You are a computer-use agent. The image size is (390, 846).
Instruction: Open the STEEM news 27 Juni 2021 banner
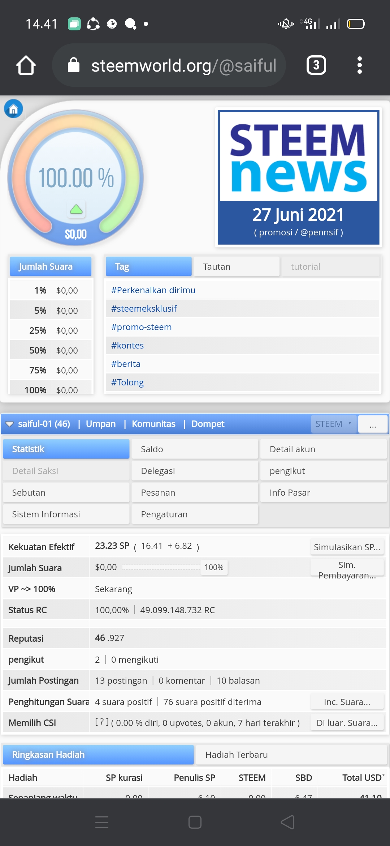298,177
